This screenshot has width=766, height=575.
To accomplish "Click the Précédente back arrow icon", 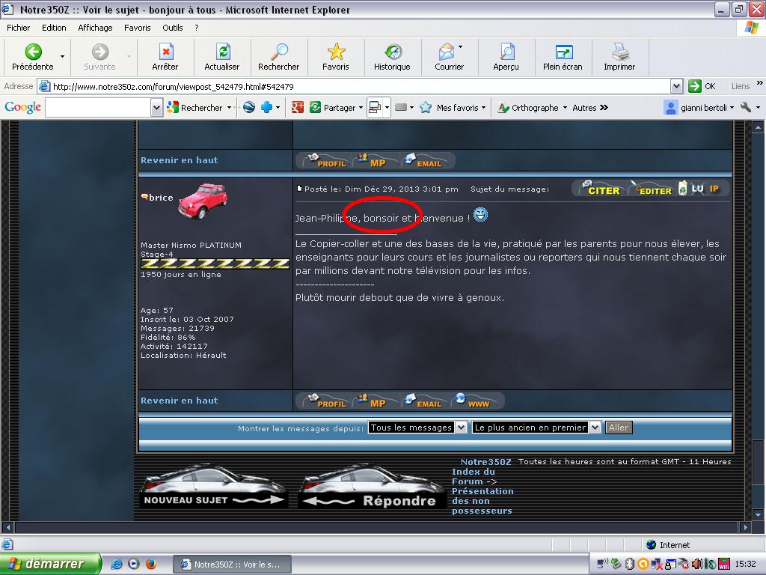I will [33, 52].
